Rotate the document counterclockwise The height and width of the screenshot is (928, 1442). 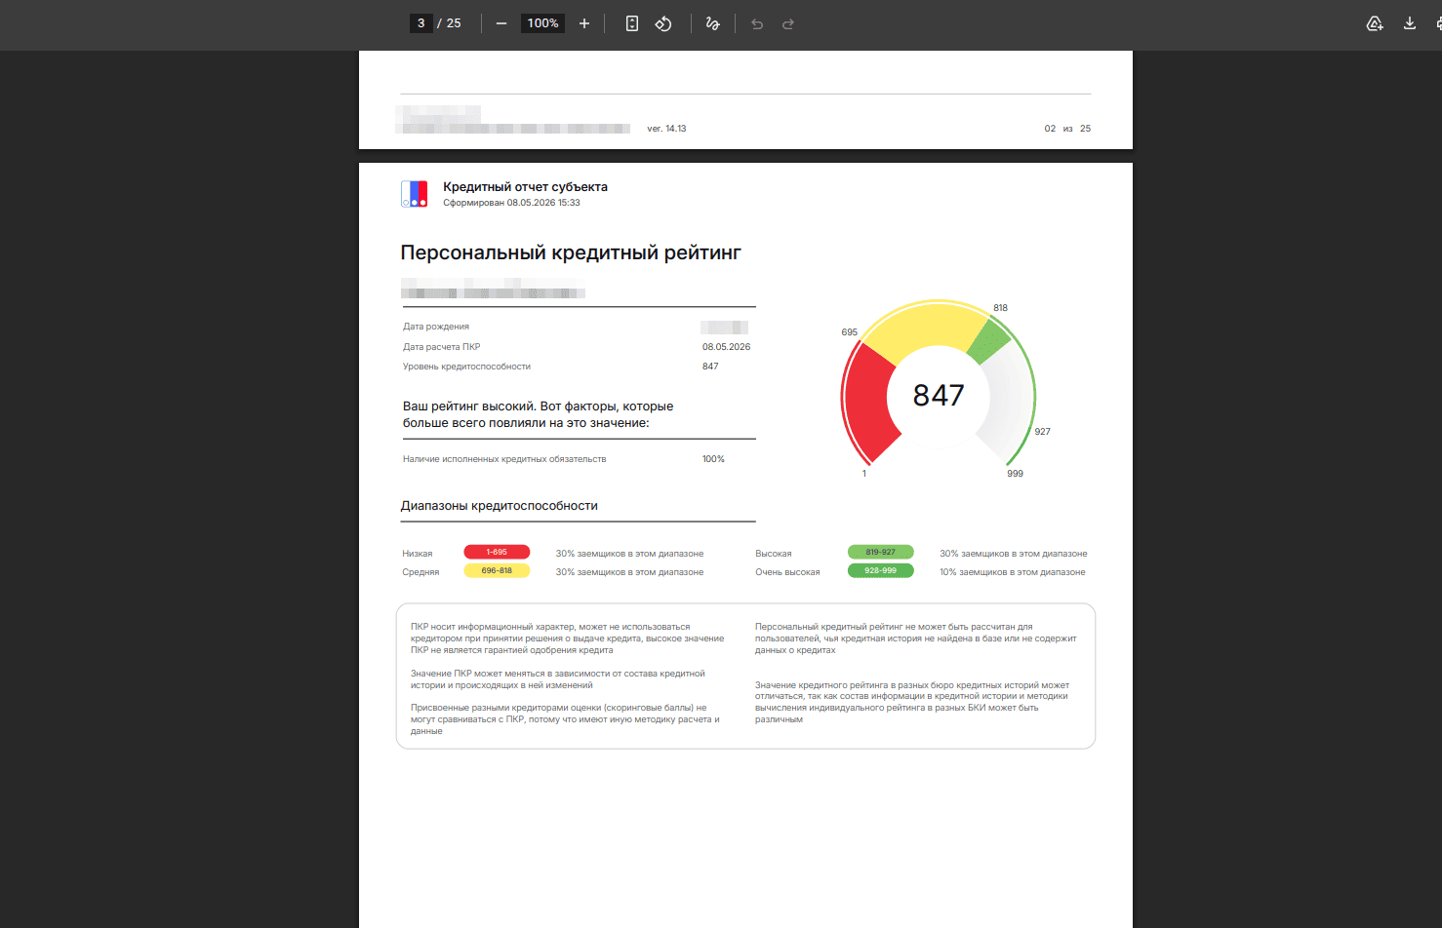tap(663, 23)
